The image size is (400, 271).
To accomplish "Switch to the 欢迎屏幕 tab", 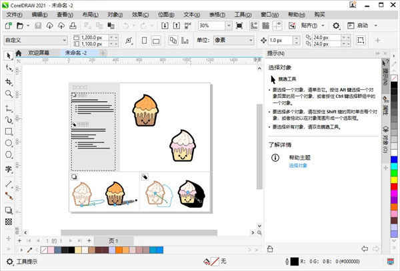I will coord(39,53).
